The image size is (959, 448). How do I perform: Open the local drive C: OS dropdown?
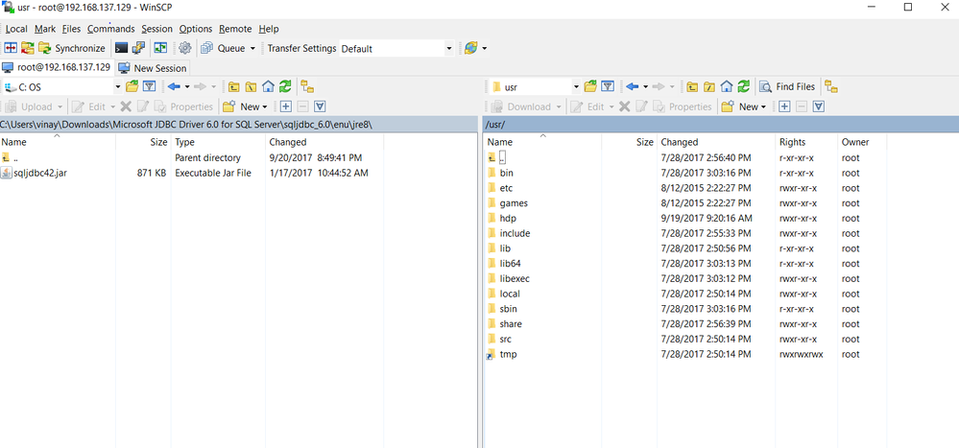(x=61, y=86)
